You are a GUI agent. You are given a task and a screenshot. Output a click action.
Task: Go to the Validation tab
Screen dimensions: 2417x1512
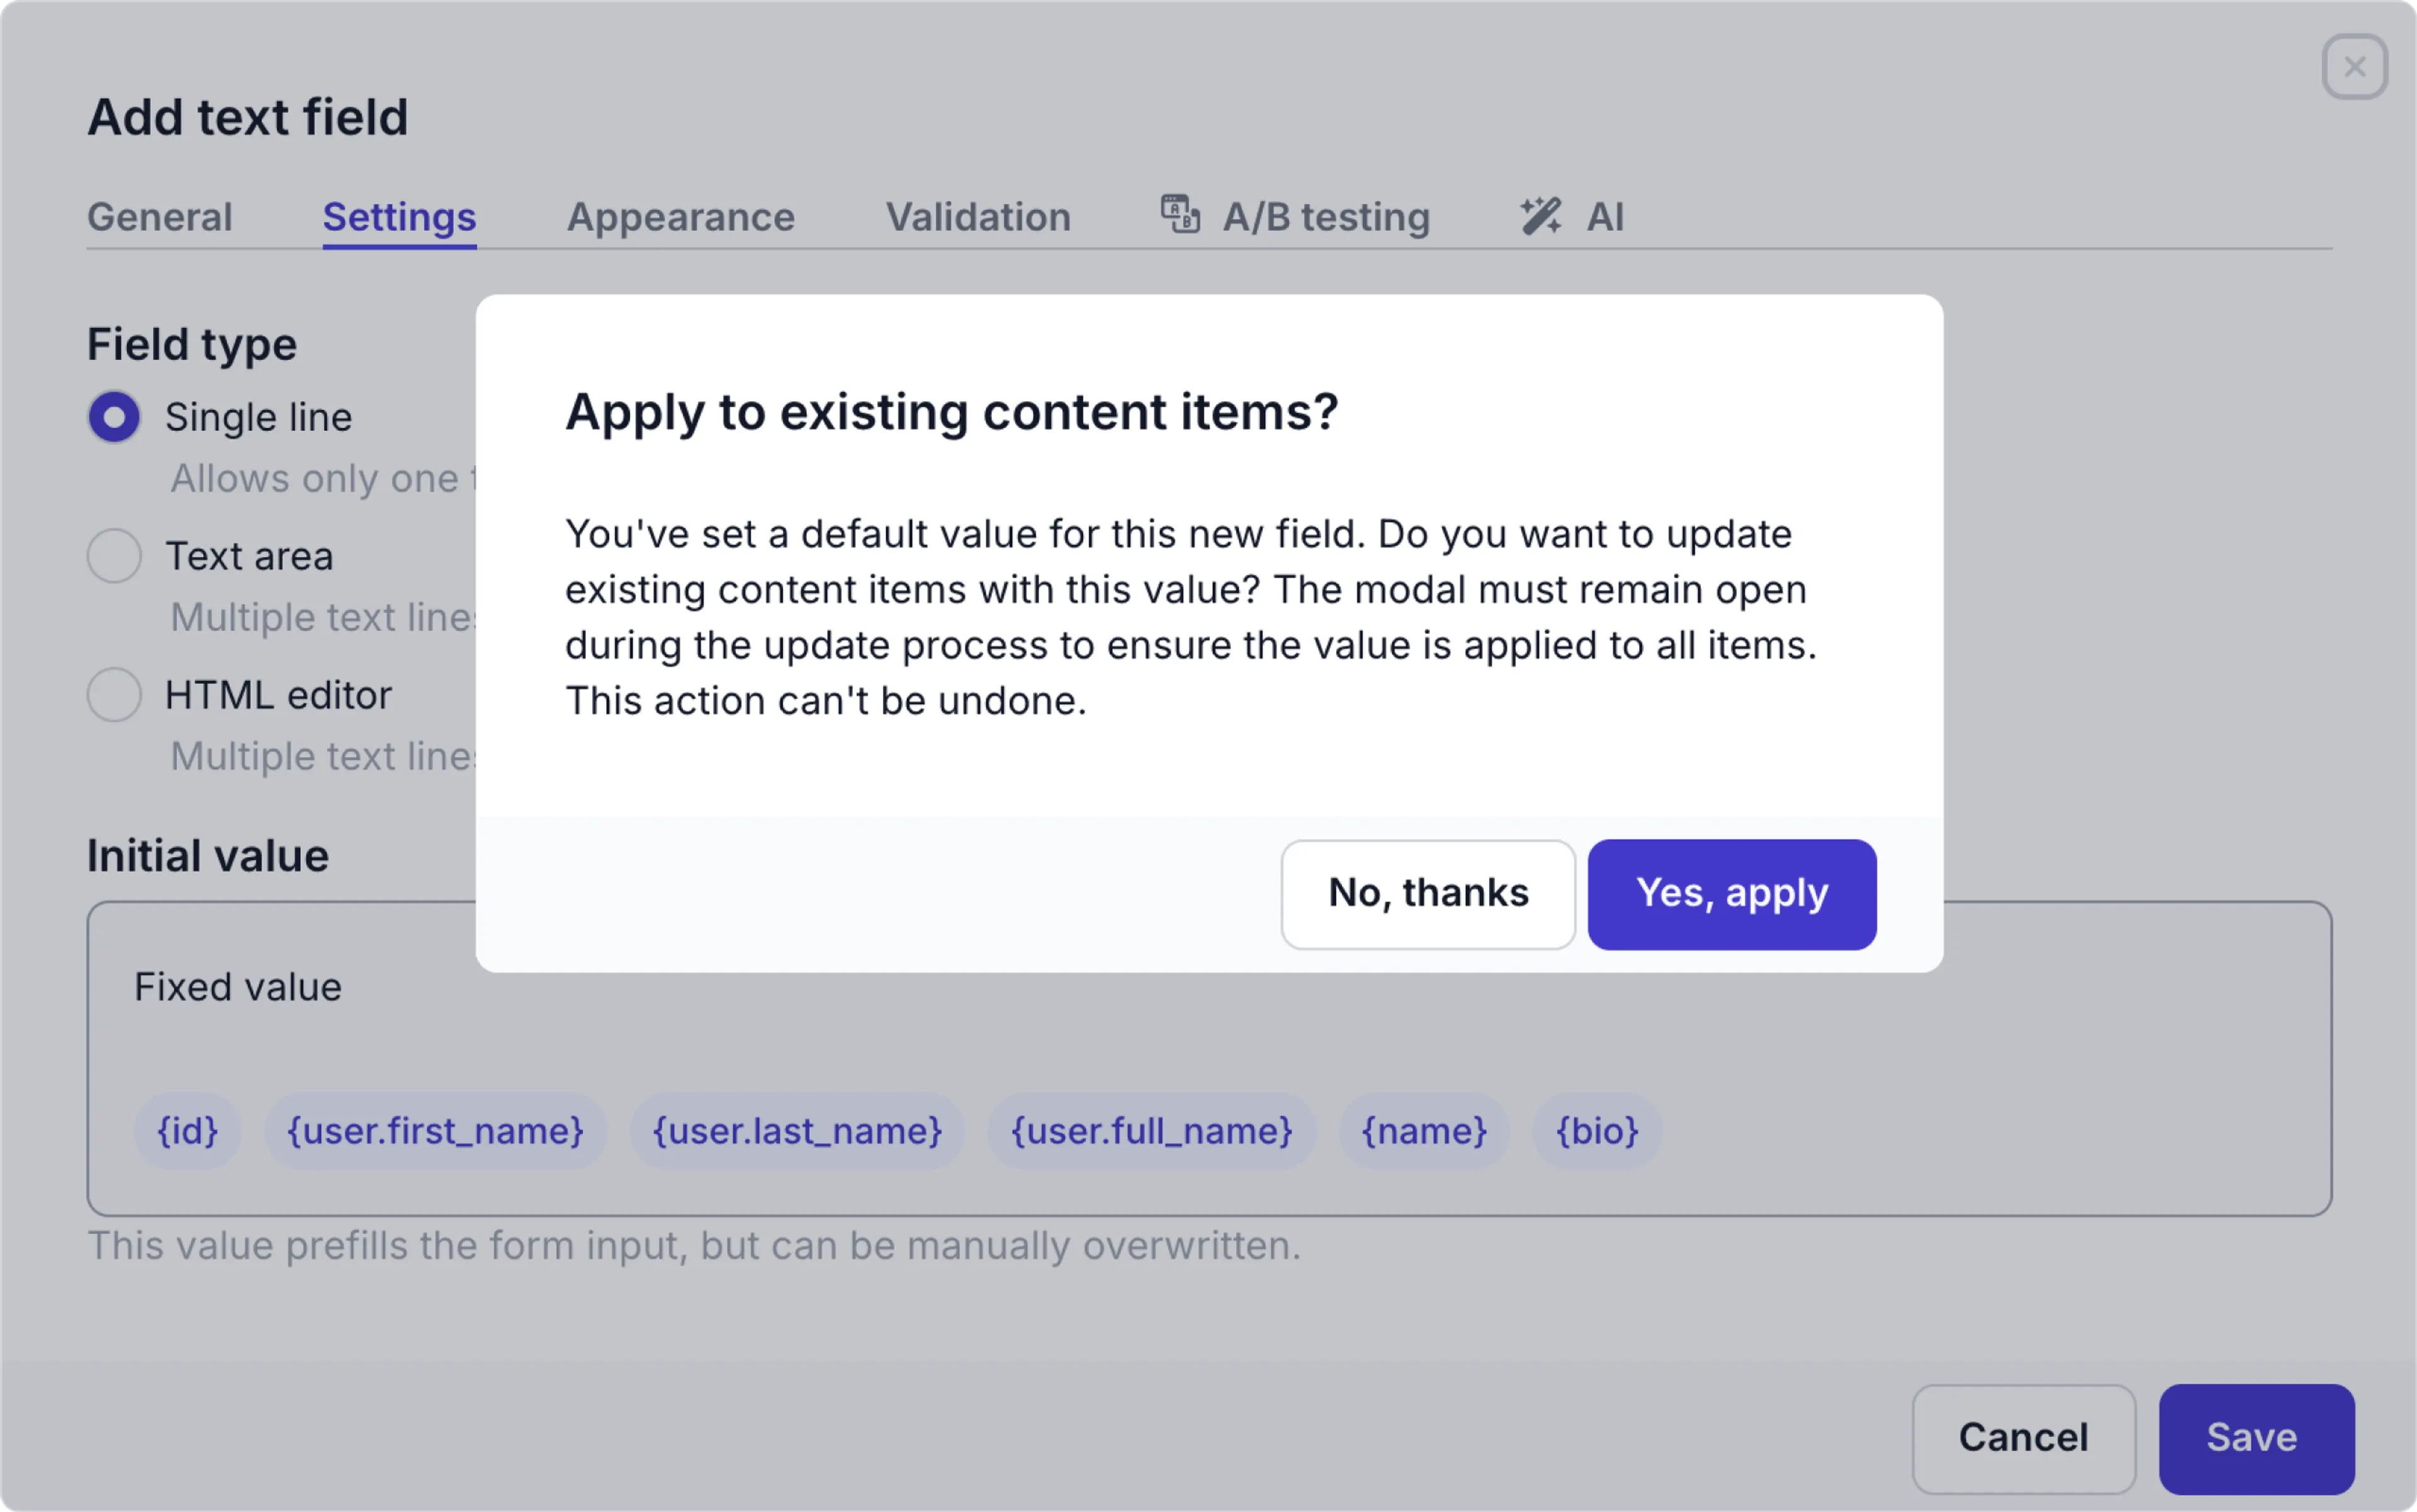click(978, 217)
